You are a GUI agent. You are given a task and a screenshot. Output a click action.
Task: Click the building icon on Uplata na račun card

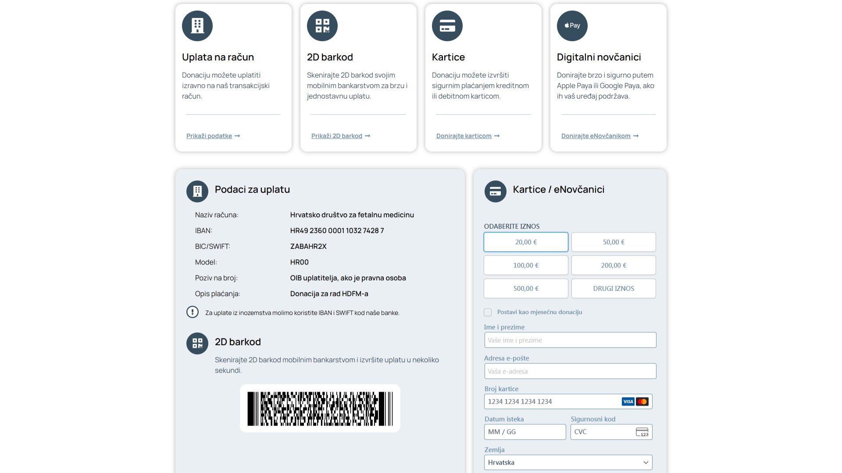point(197,26)
